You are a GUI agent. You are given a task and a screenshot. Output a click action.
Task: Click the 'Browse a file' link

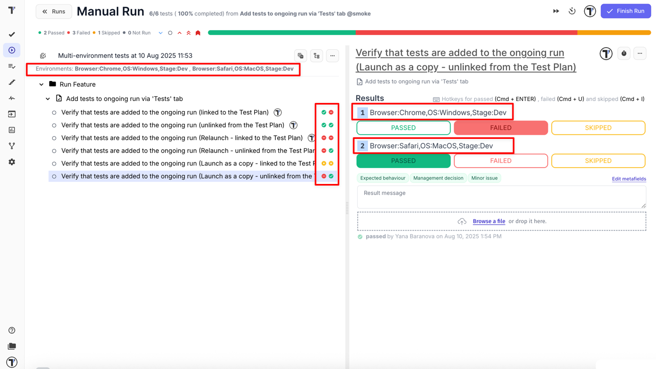pyautogui.click(x=488, y=221)
